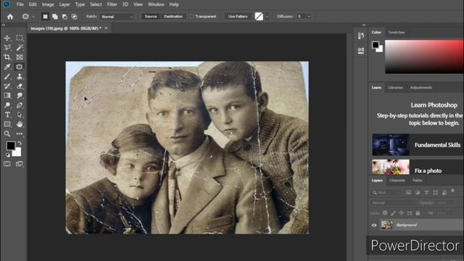
Task: Select the Clone Stamp tool
Action: pos(20,76)
